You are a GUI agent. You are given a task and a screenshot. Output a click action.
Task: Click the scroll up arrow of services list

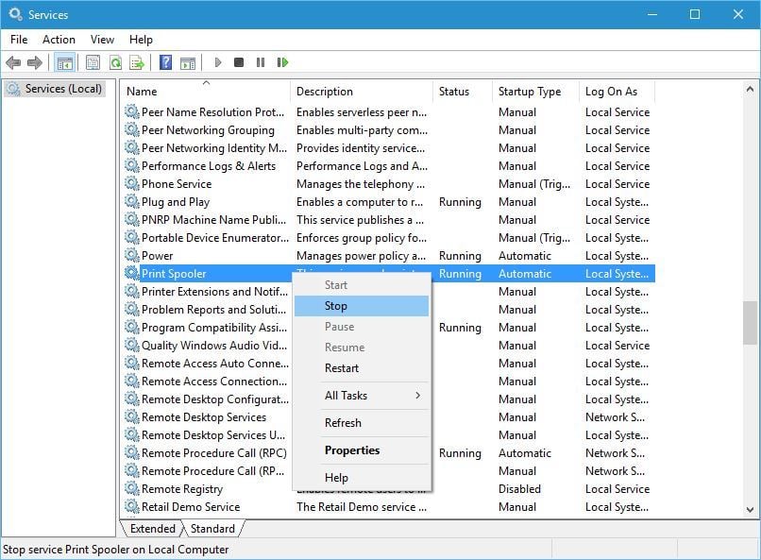pyautogui.click(x=750, y=90)
